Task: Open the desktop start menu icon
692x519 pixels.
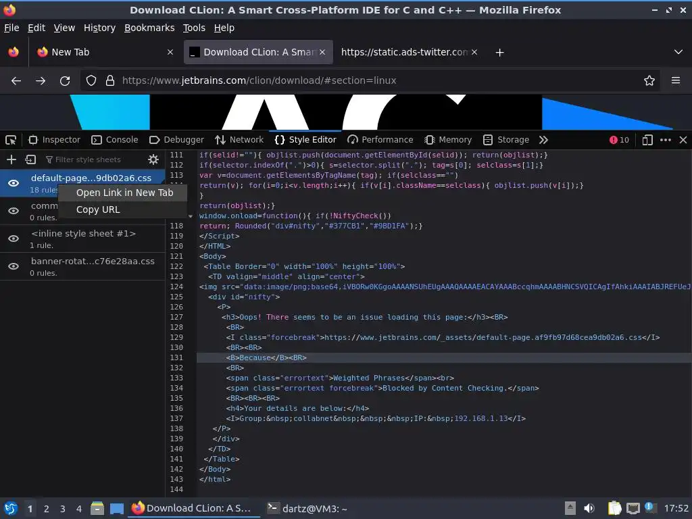Action: pos(11,508)
